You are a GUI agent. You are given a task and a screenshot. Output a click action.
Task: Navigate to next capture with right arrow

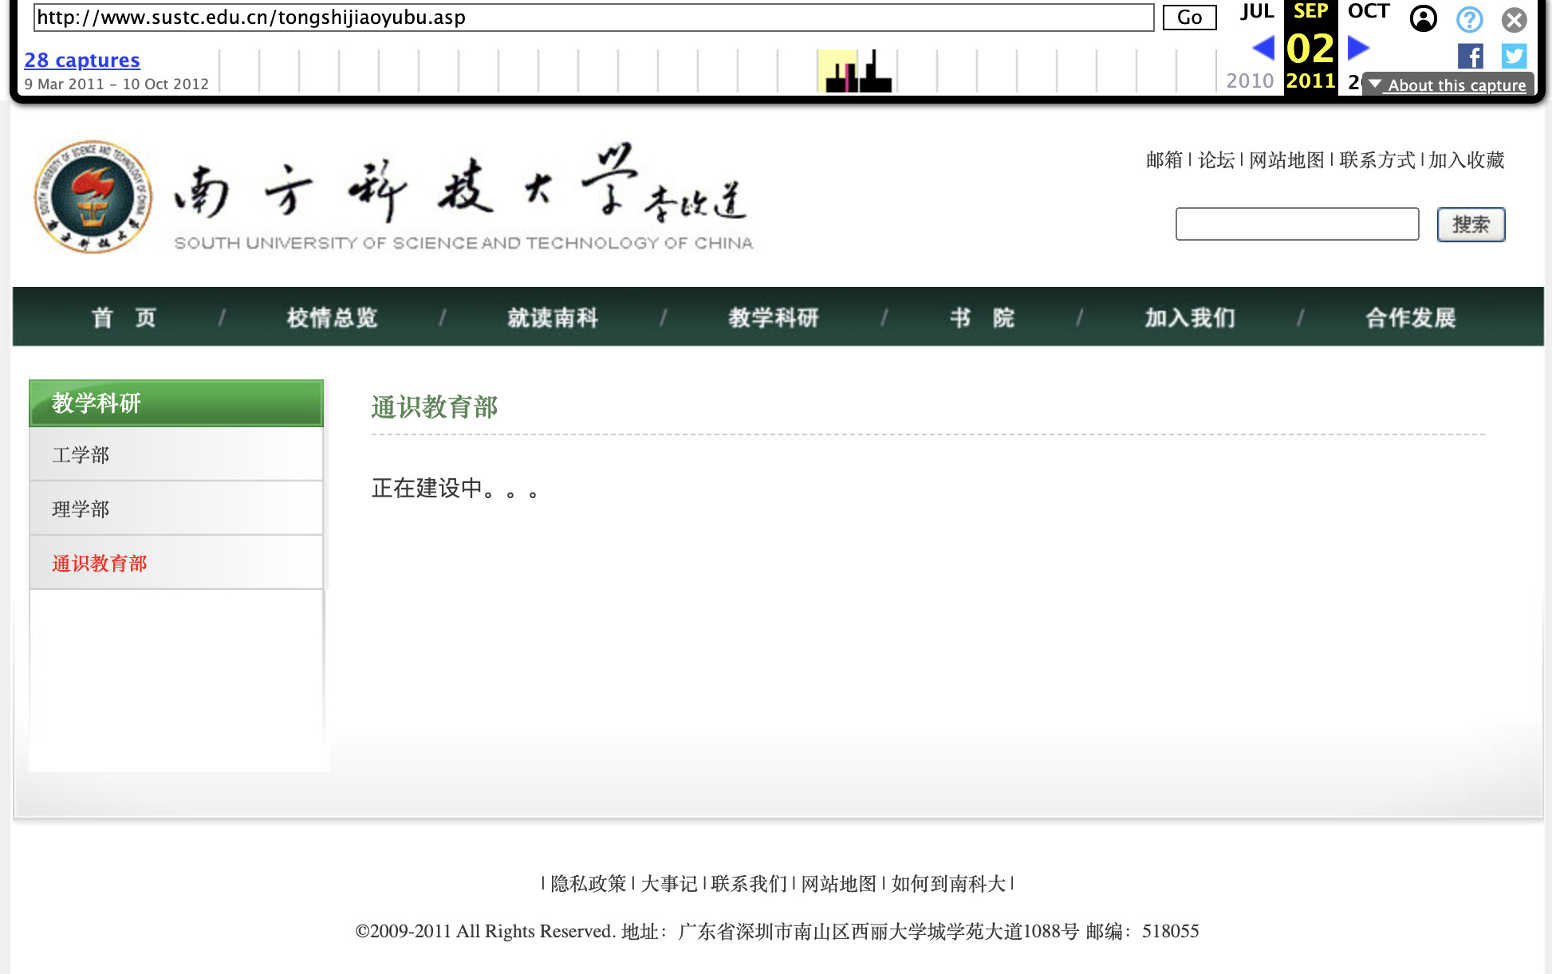[1357, 48]
